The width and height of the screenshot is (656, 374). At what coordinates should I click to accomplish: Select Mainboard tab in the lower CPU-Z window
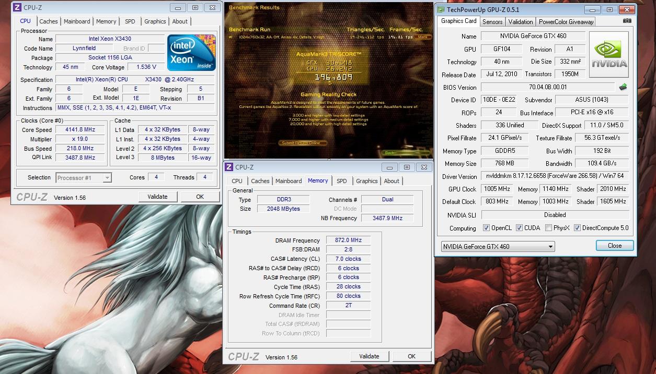tap(289, 181)
